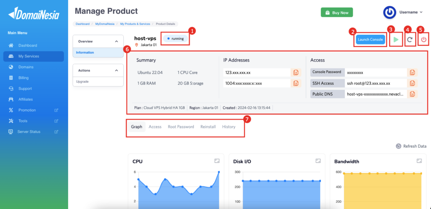
Task: Copy the Public DNS hostname
Action: point(412,94)
